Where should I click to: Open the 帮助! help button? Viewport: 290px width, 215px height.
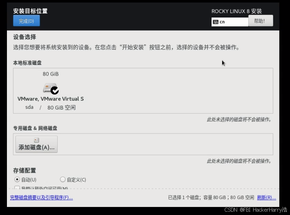click(260, 21)
